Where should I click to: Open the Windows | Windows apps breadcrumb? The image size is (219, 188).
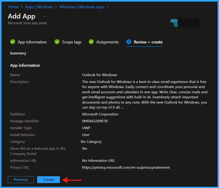tap(82, 7)
